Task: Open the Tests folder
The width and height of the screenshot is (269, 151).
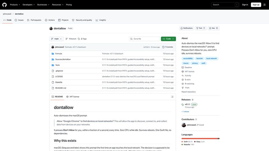Action: (57, 65)
